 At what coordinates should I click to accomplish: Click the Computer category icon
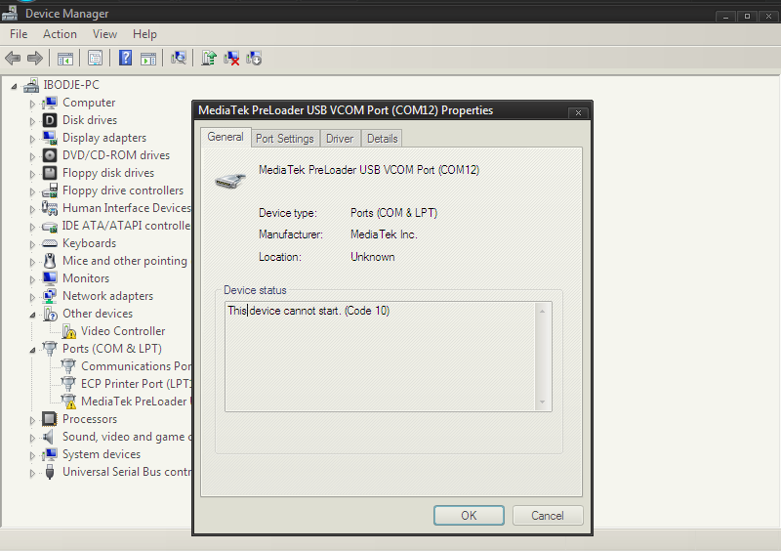coord(50,103)
